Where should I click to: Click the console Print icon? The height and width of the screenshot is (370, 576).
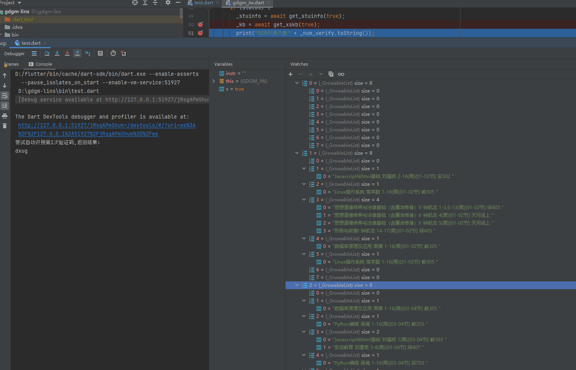click(5, 116)
